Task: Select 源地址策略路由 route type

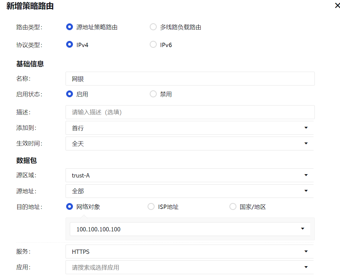Action: 70,27
